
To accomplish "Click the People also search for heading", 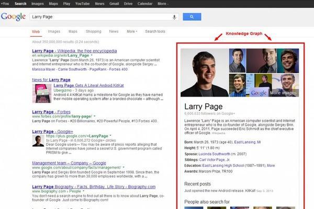I will click(x=207, y=202).
